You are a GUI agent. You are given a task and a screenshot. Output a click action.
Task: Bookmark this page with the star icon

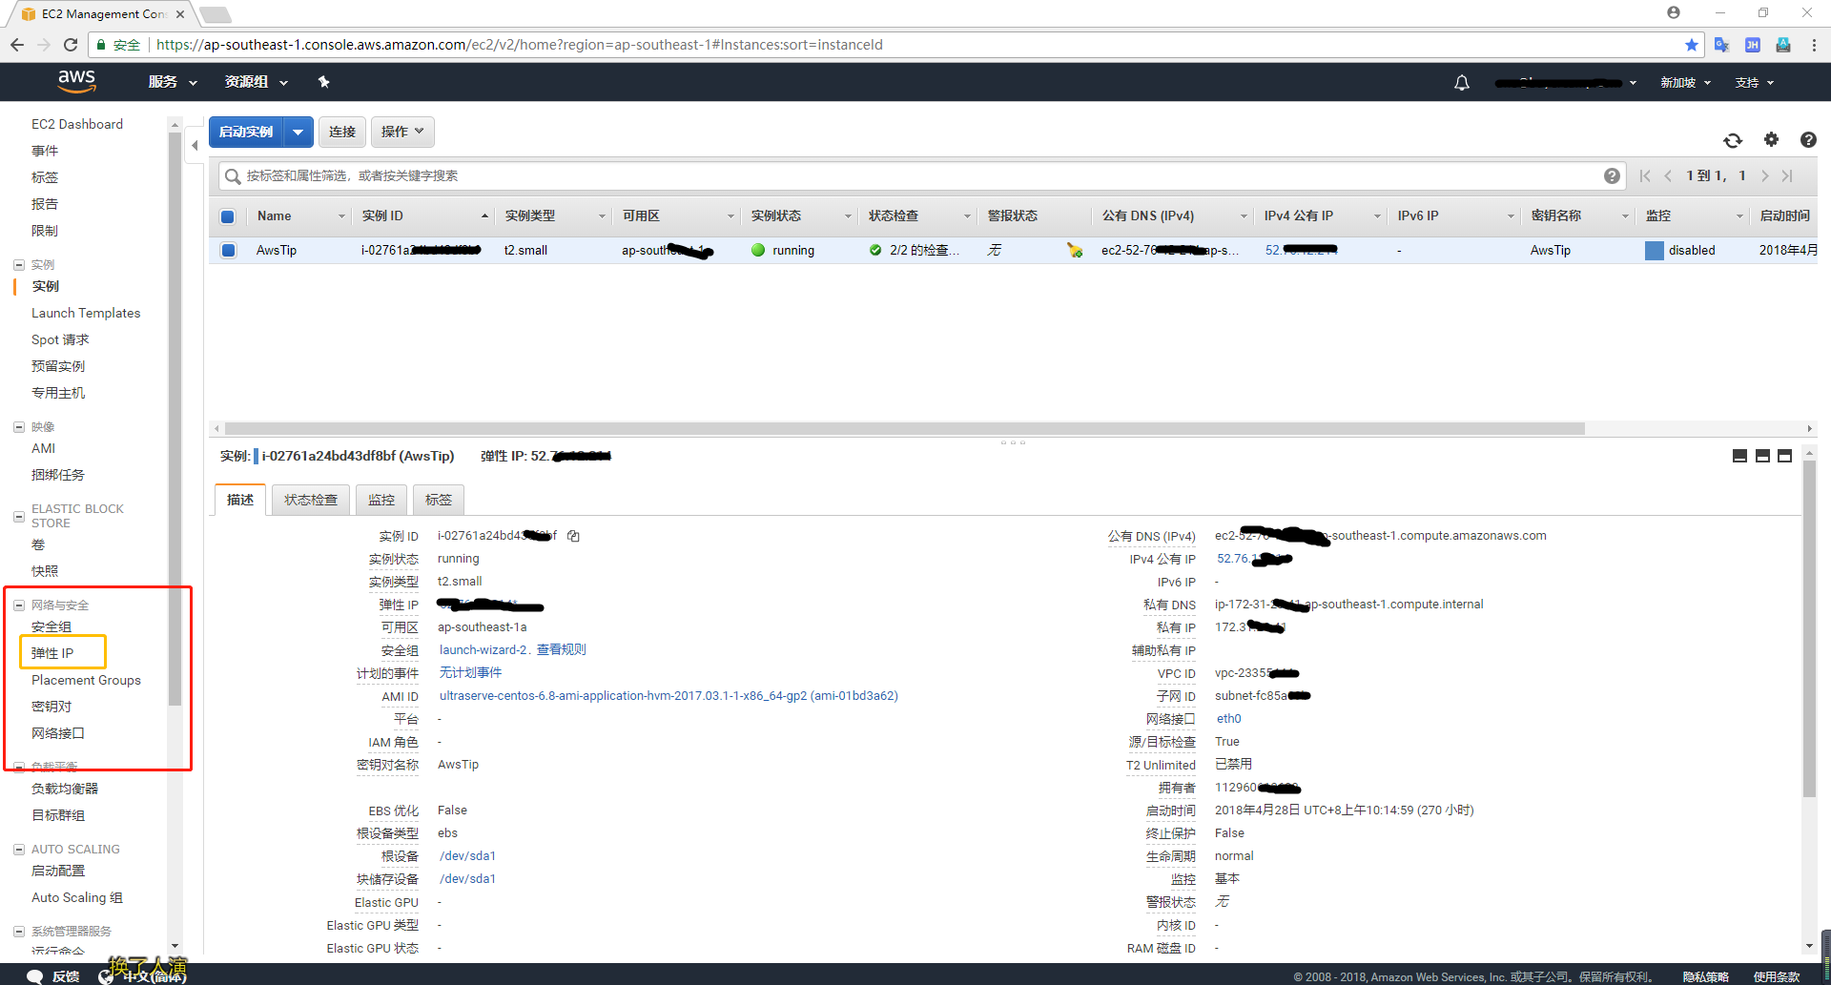pos(1692,45)
